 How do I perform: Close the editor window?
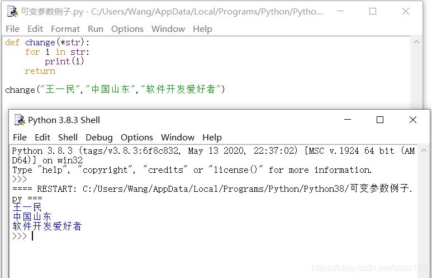406,11
